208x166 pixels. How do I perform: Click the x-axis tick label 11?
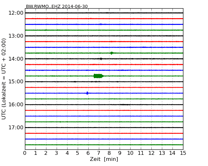pos(141,153)
